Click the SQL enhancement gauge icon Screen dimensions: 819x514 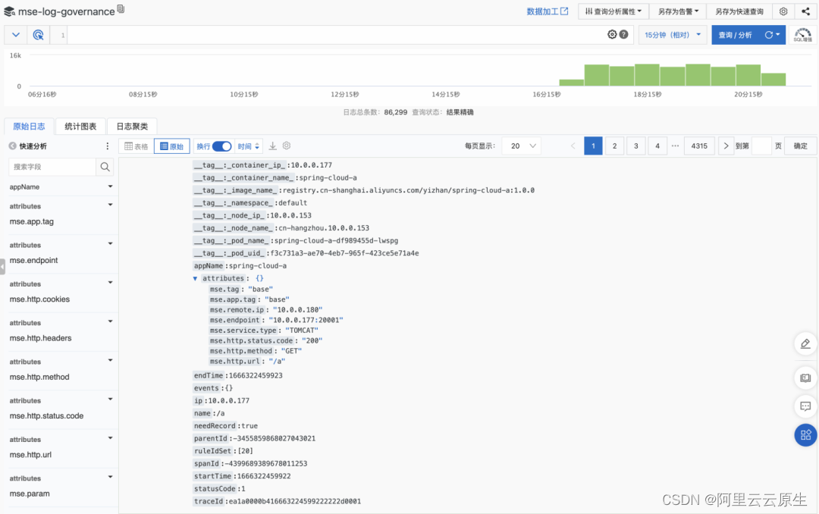click(x=802, y=35)
